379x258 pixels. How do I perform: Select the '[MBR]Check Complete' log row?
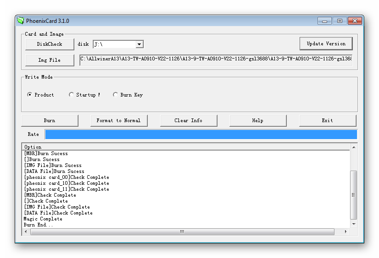186,195
